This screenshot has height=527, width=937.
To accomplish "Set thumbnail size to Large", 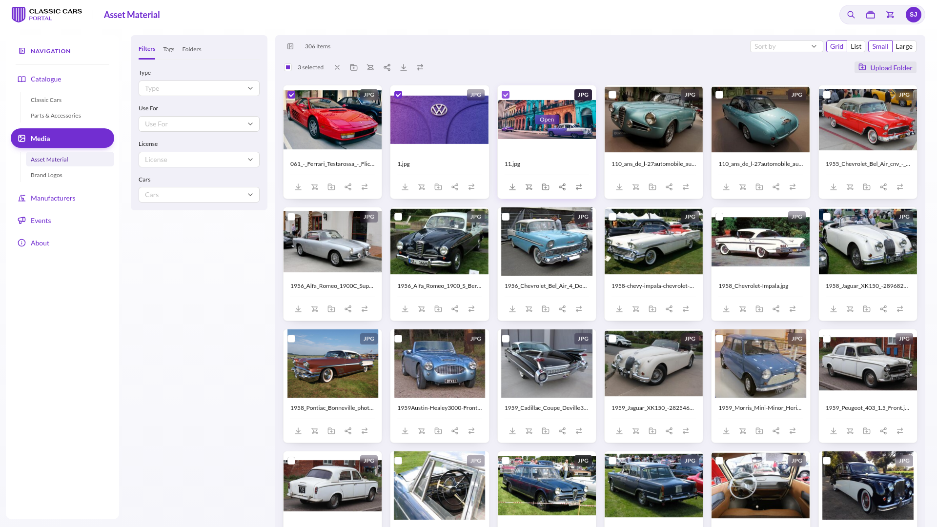I will 904,46.
